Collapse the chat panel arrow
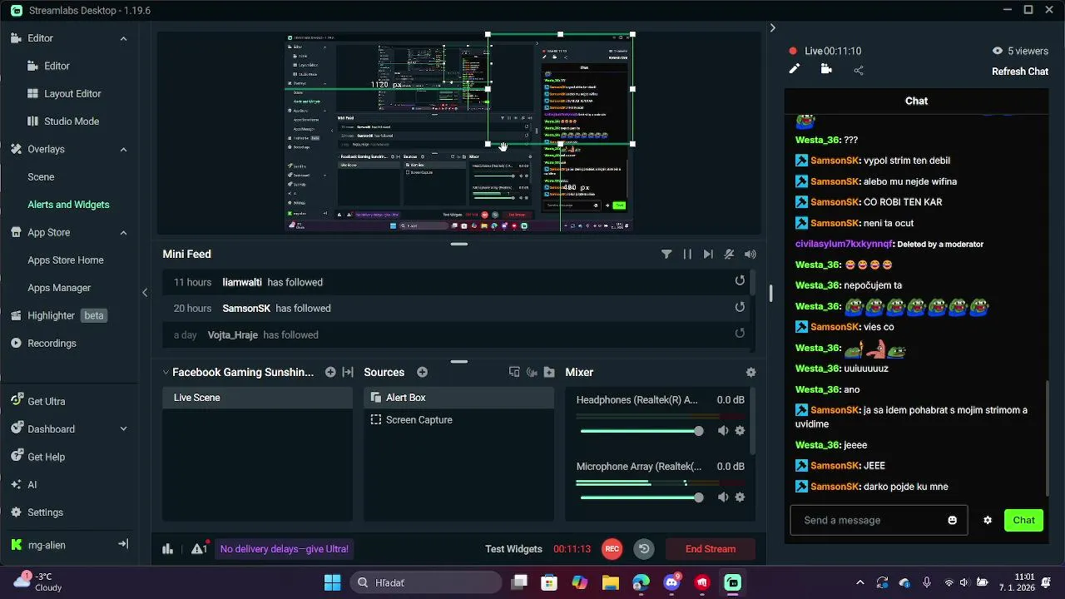Screen dimensions: 1065x599 click(772, 28)
